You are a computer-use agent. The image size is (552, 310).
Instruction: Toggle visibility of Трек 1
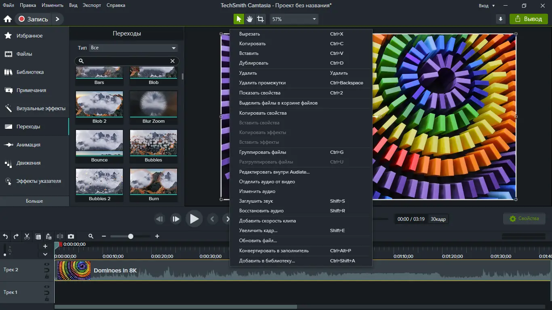[46, 287]
